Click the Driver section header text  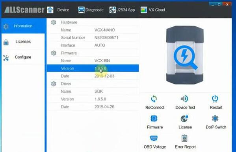66,84
